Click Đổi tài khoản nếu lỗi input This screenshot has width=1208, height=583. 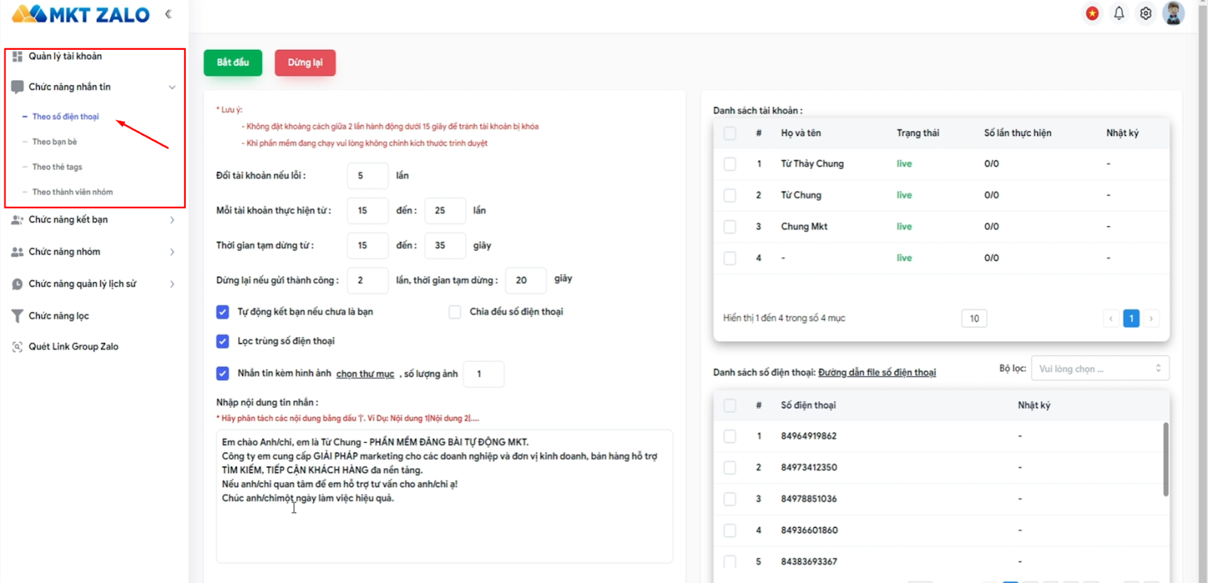click(x=368, y=176)
